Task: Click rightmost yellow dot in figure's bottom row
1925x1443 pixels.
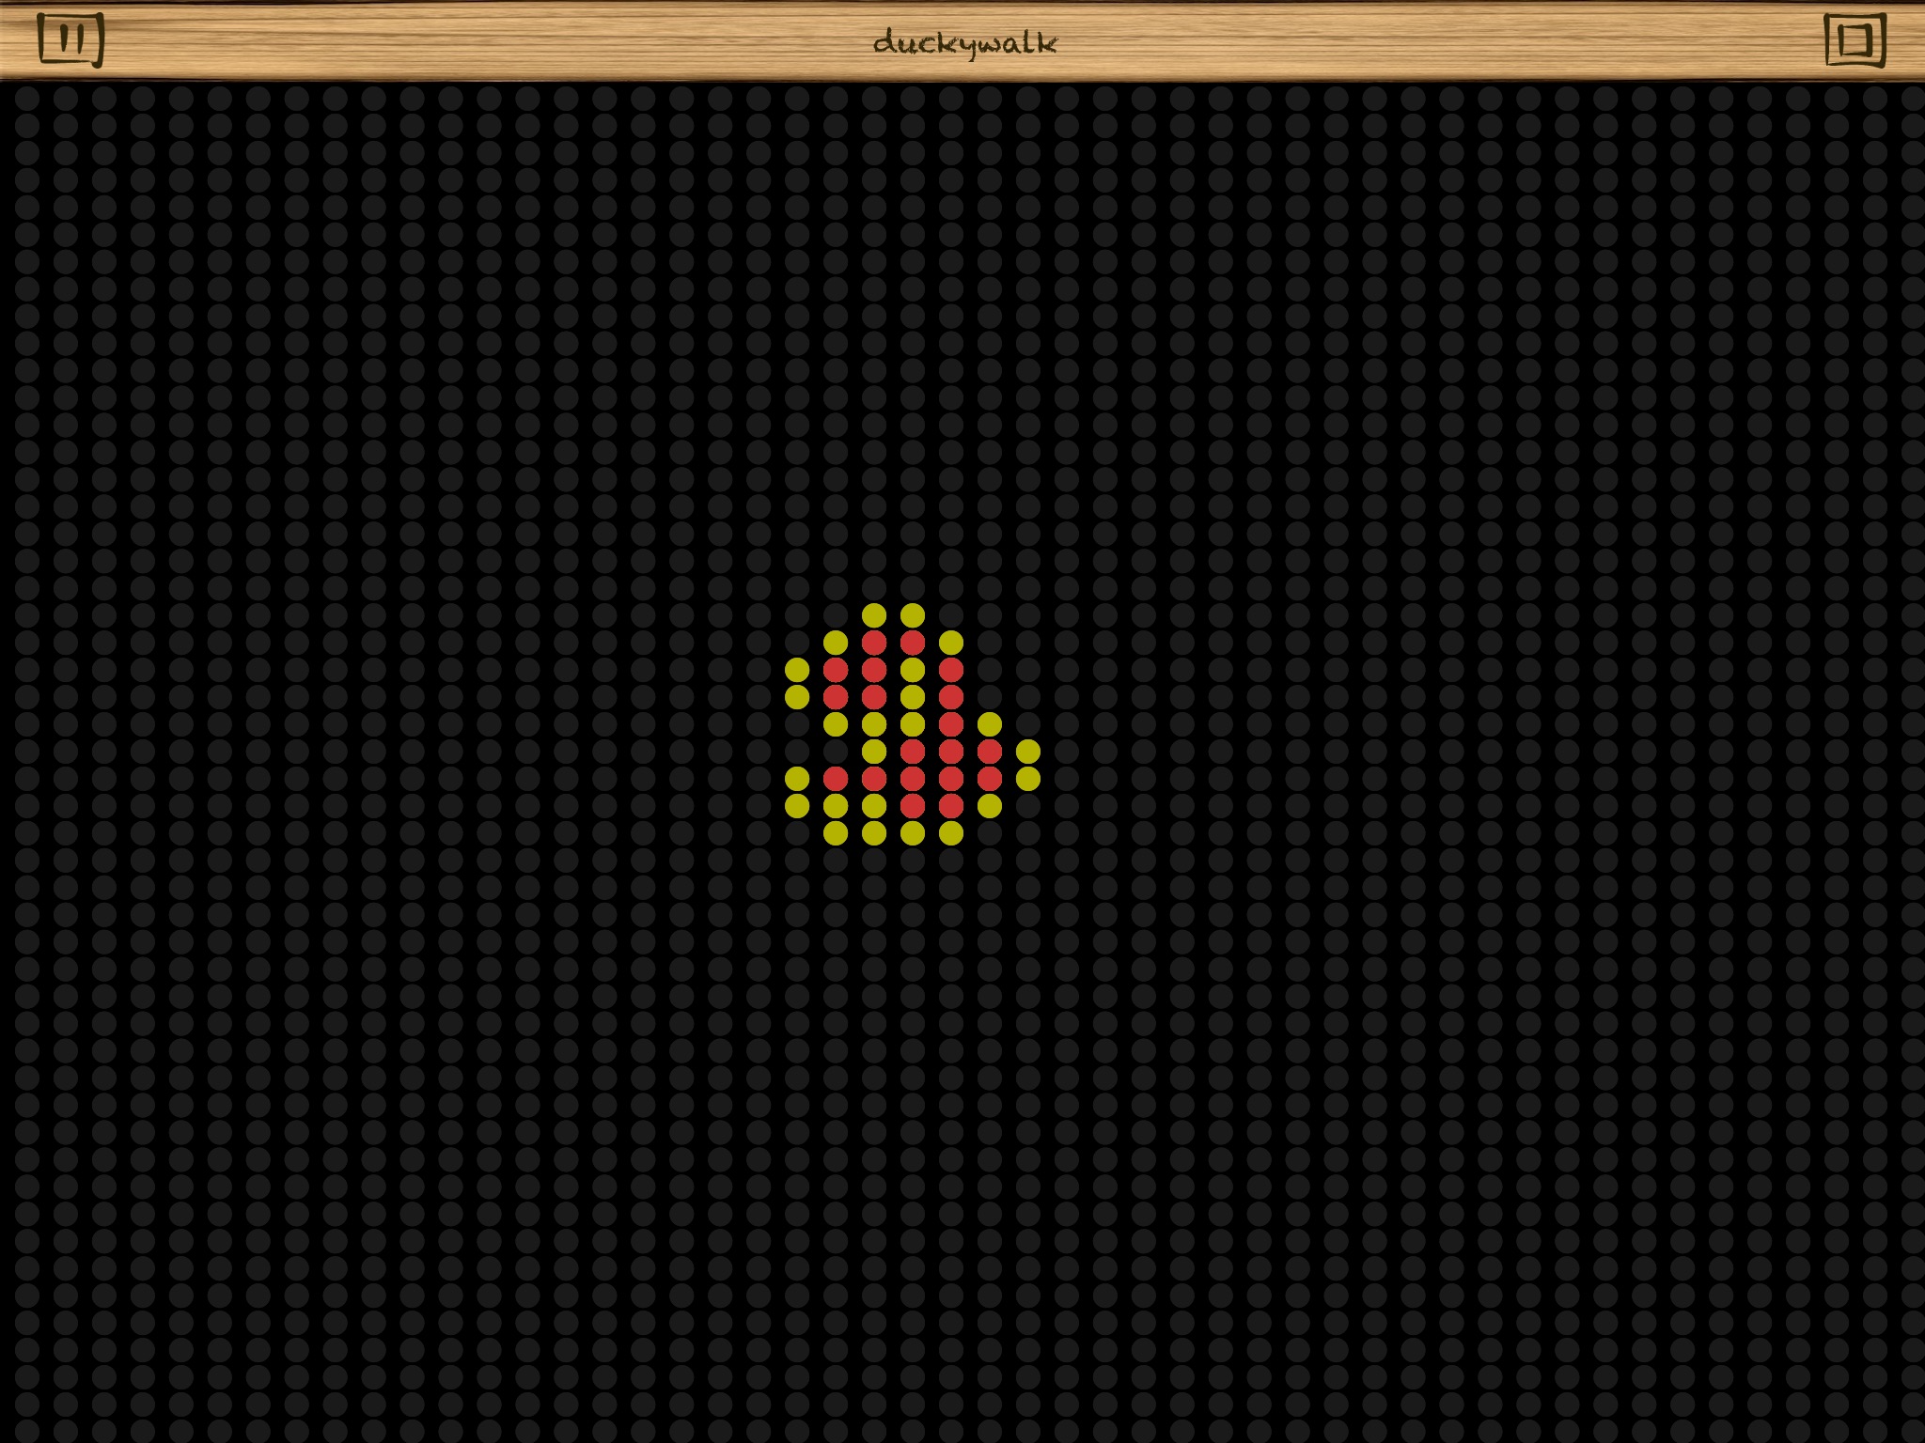Action: click(x=951, y=833)
